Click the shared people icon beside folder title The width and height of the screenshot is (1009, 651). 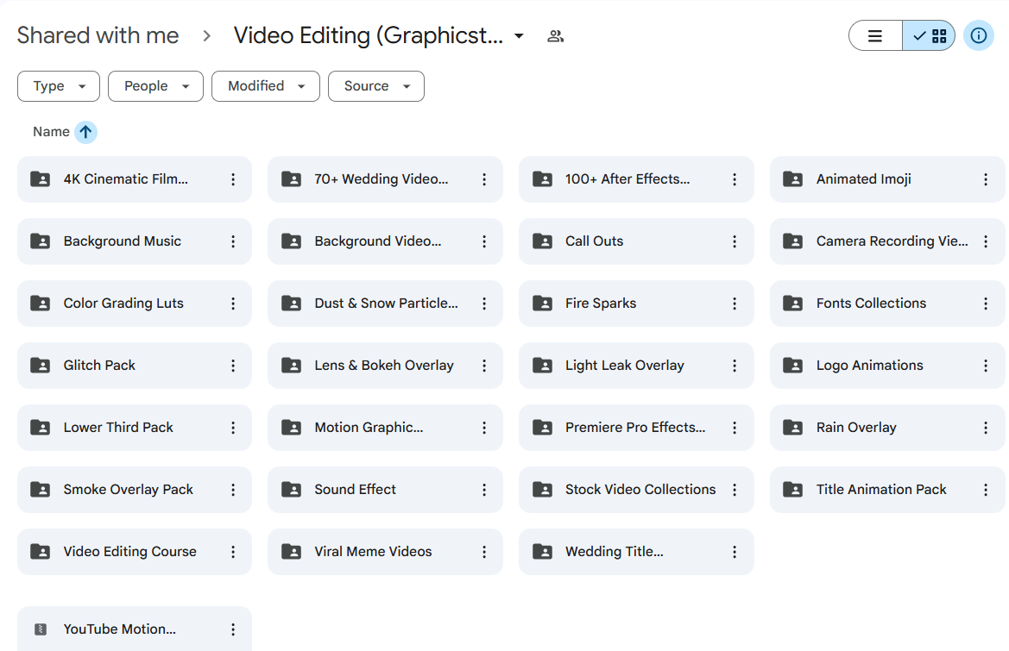pyautogui.click(x=556, y=36)
